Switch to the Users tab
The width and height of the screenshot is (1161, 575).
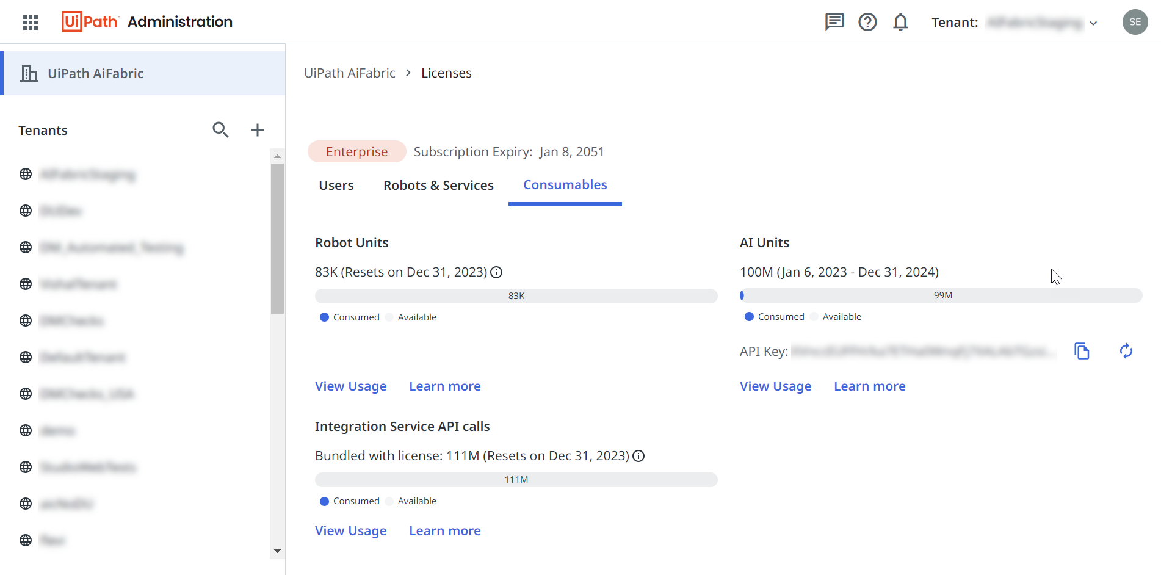[x=336, y=185]
